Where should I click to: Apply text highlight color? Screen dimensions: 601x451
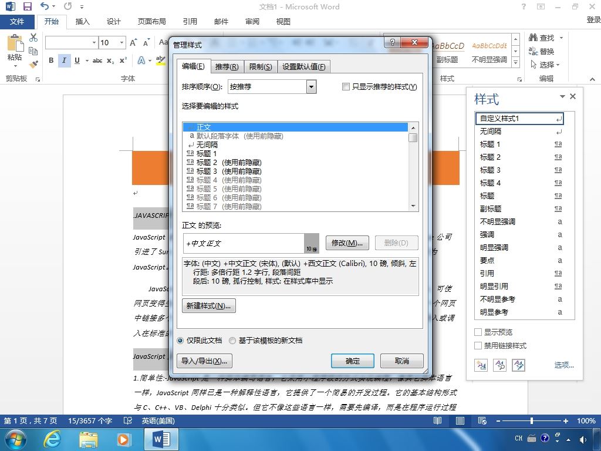tap(161, 60)
